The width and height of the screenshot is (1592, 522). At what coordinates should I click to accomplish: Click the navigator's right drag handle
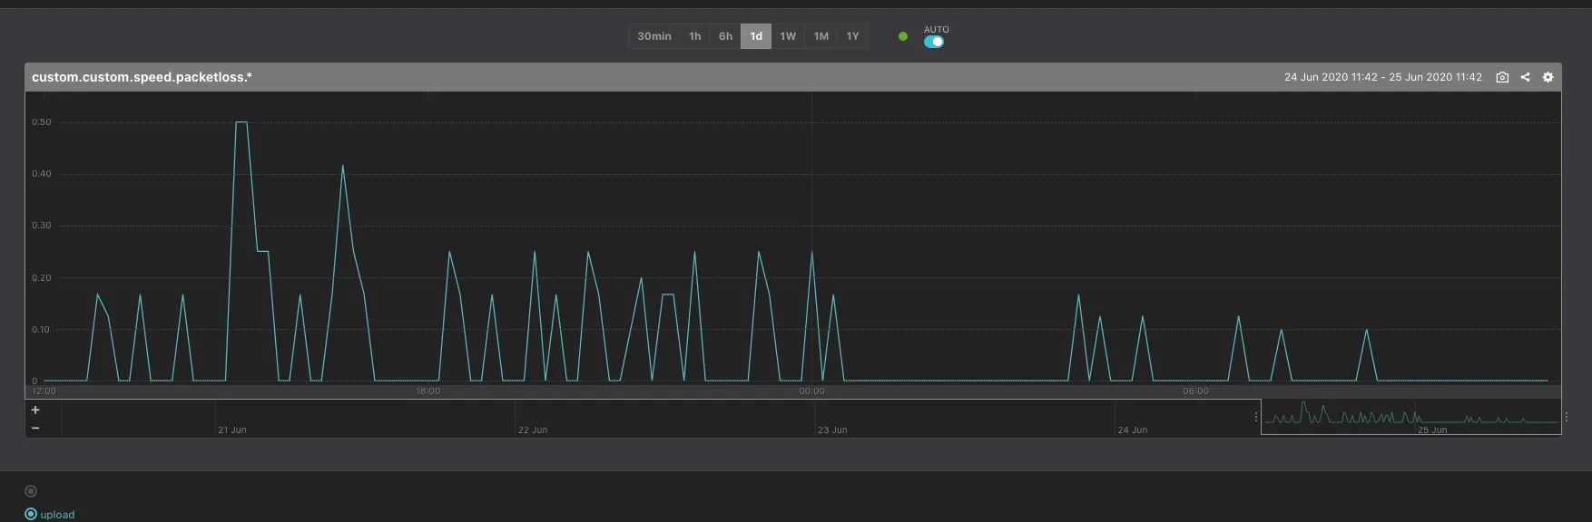point(1566,417)
